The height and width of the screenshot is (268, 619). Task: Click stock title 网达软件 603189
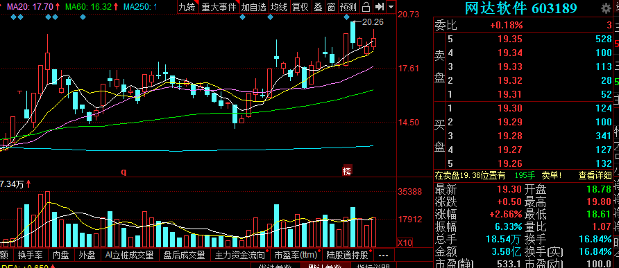coord(520,8)
